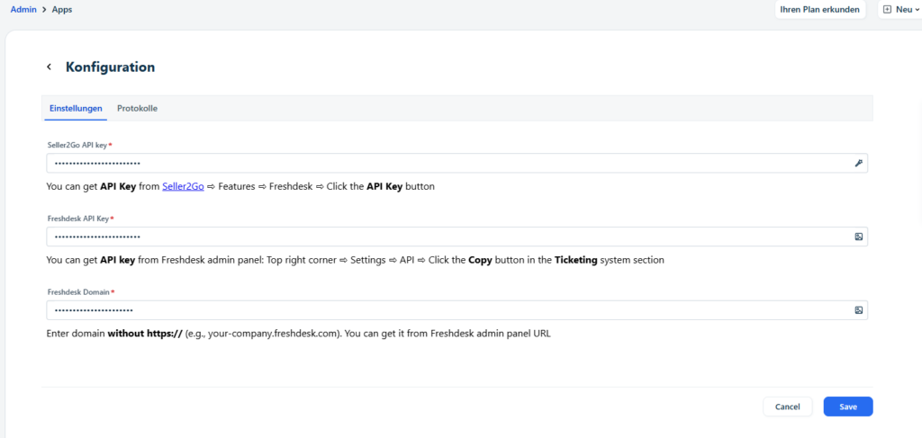This screenshot has height=438, width=922.
Task: Click the 'Enter domain without https://' hint text
Action: (x=299, y=334)
